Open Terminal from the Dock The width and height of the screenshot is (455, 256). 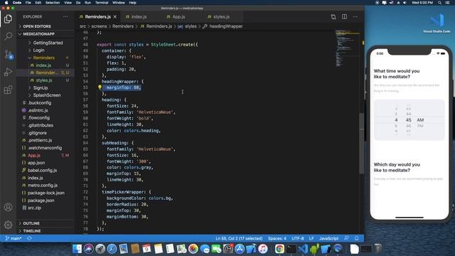[291, 249]
